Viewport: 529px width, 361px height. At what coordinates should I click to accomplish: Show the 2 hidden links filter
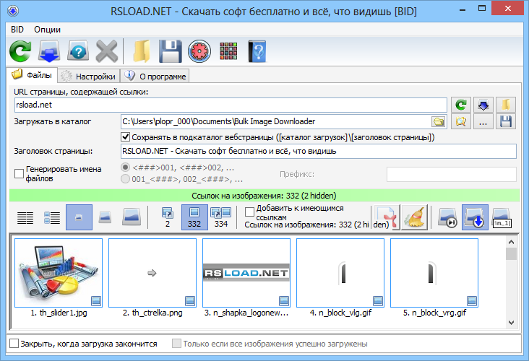tap(168, 217)
